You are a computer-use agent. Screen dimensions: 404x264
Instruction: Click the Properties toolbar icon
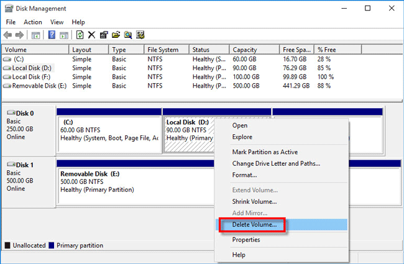104,35
